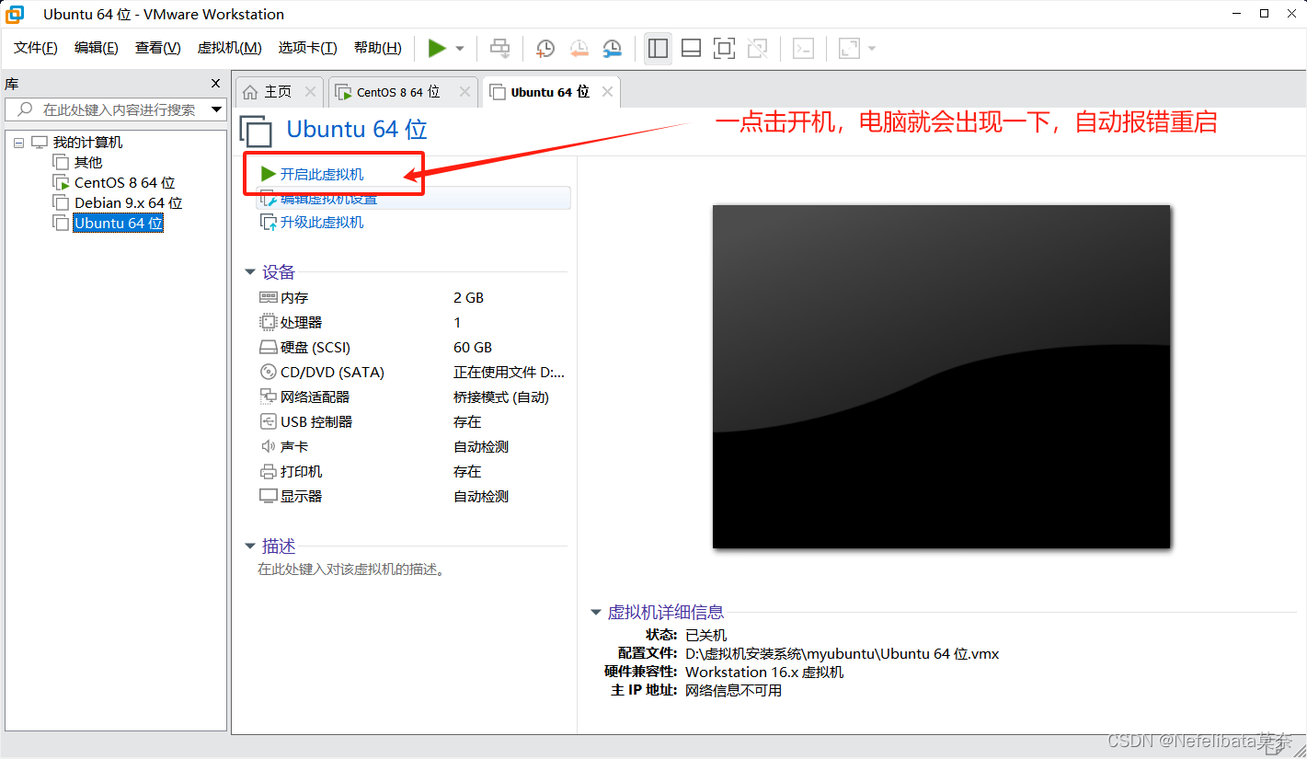Collapse the 描述 section
This screenshot has height=759, width=1307.
coord(250,546)
